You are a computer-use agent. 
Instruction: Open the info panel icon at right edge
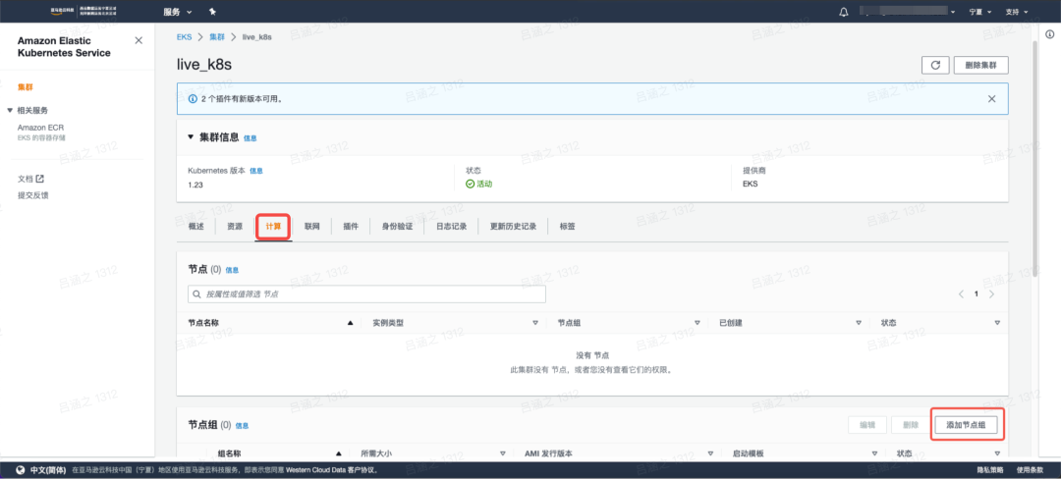[1049, 34]
